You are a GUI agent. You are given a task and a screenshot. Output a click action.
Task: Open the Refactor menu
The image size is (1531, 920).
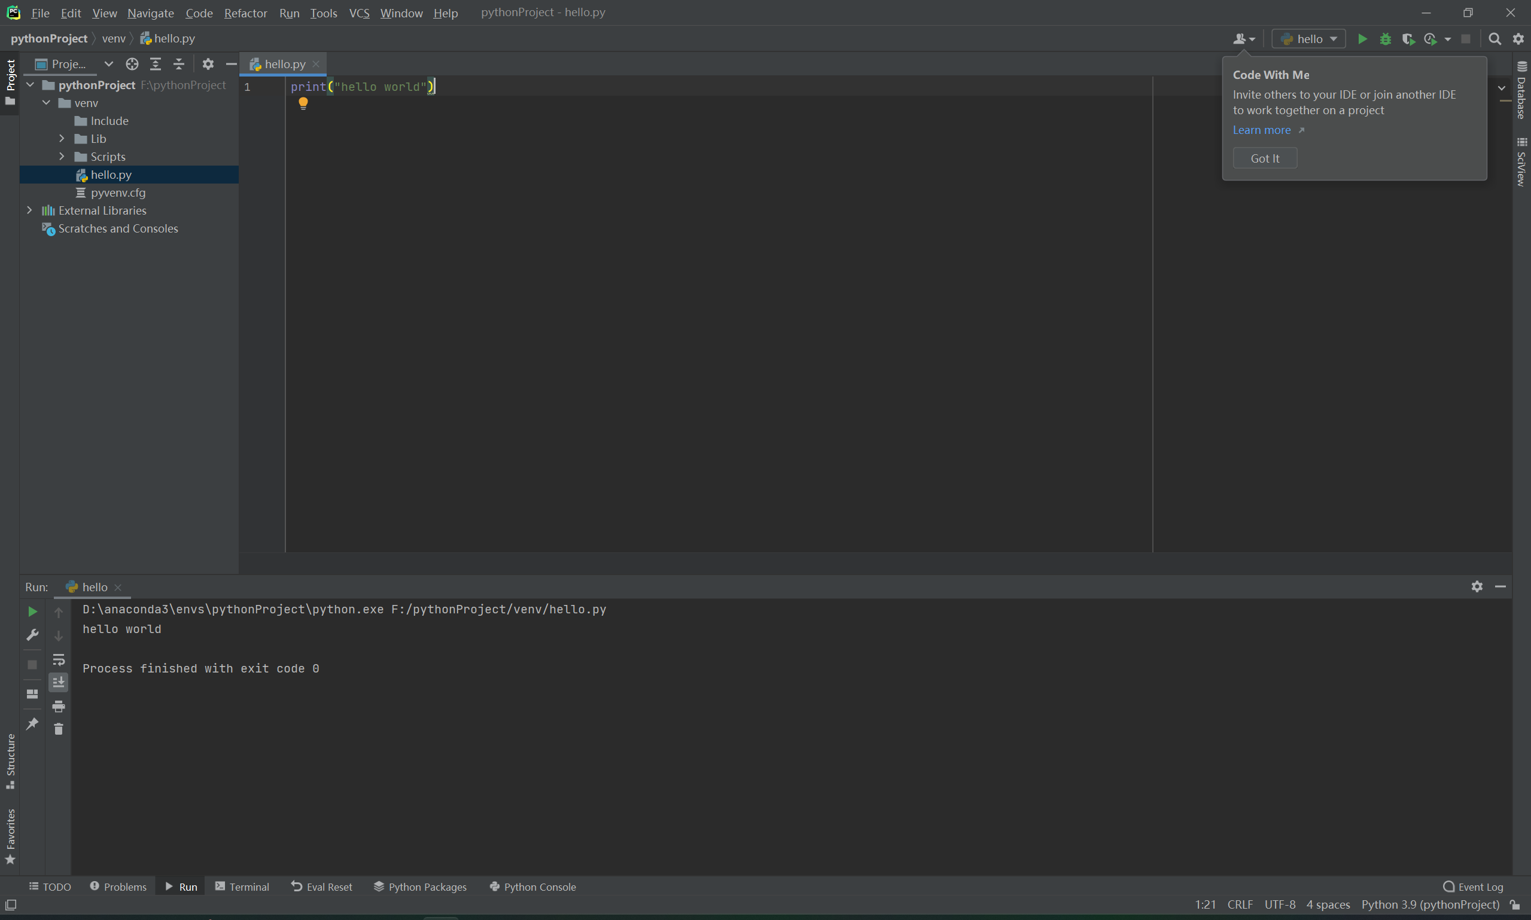click(245, 13)
